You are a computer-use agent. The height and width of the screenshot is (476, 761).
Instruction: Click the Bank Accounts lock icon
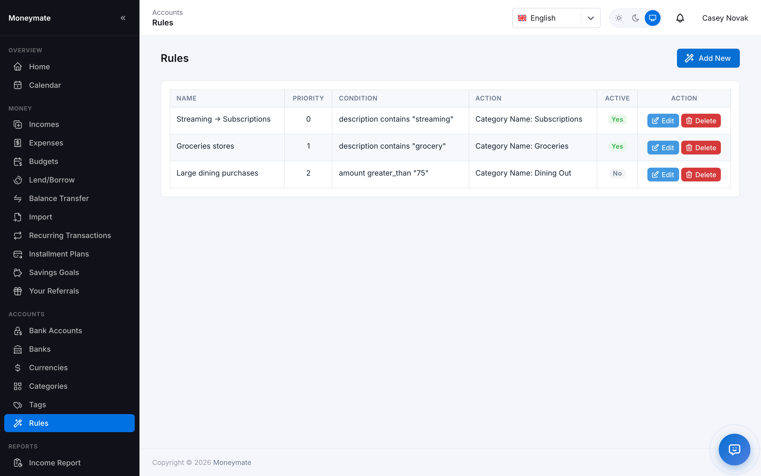tap(18, 331)
